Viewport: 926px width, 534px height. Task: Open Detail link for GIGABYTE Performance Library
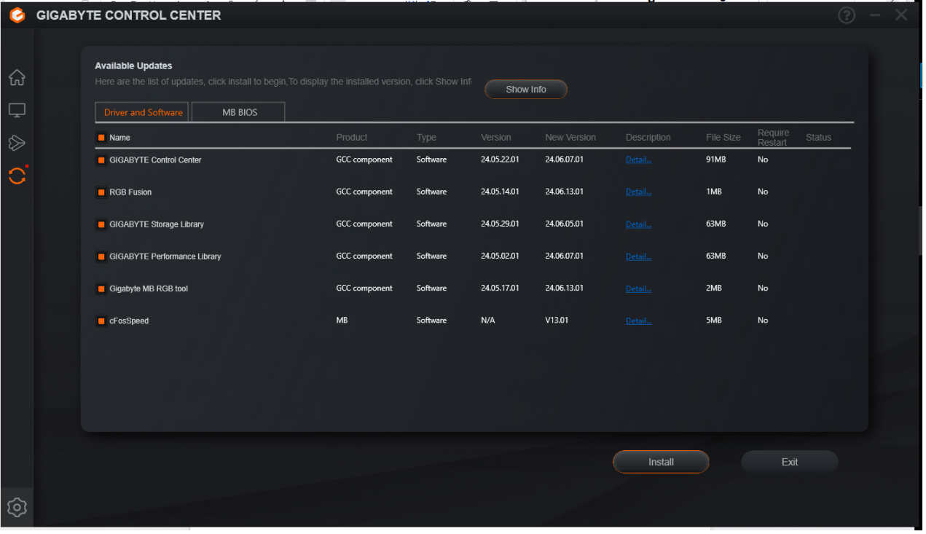[x=638, y=256]
